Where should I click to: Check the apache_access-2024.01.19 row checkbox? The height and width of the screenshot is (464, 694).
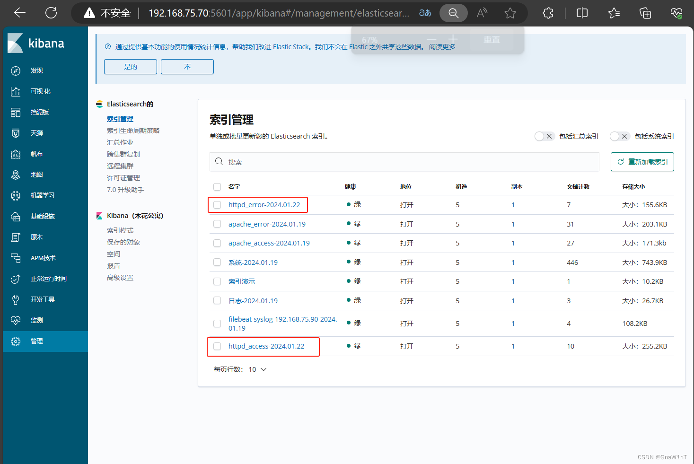(217, 243)
